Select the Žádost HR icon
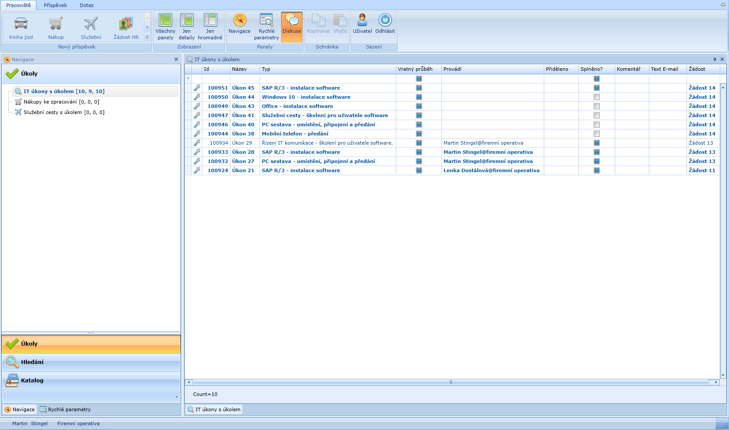Viewport: 729px width, 430px height. [x=126, y=24]
